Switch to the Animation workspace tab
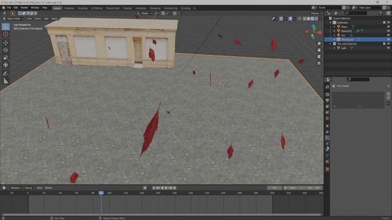This screenshot has height=220, width=392. (141, 8)
